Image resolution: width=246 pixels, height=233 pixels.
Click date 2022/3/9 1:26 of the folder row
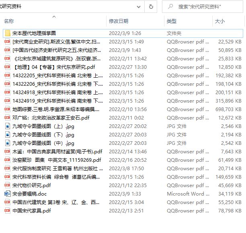125,33
